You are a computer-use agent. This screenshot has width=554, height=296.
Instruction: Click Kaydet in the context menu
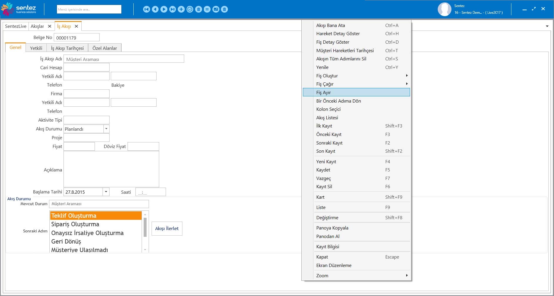click(356, 170)
